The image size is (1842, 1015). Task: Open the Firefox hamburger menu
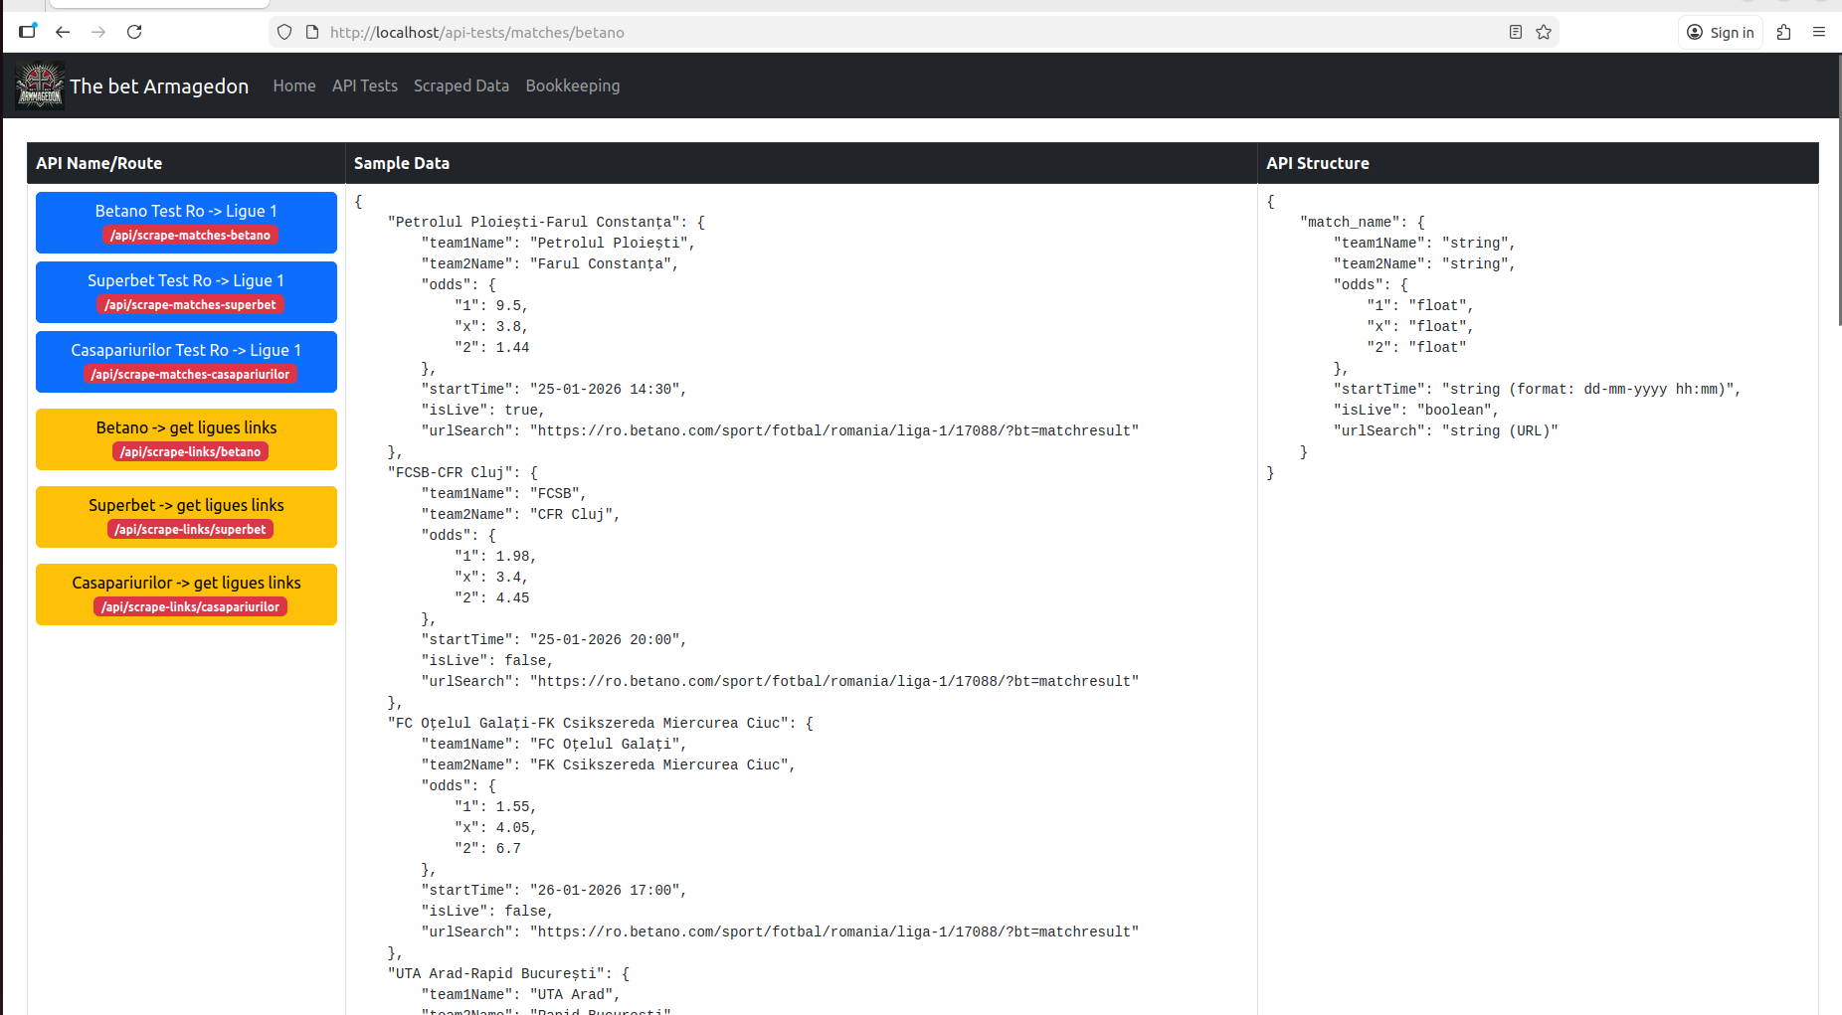tap(1818, 32)
